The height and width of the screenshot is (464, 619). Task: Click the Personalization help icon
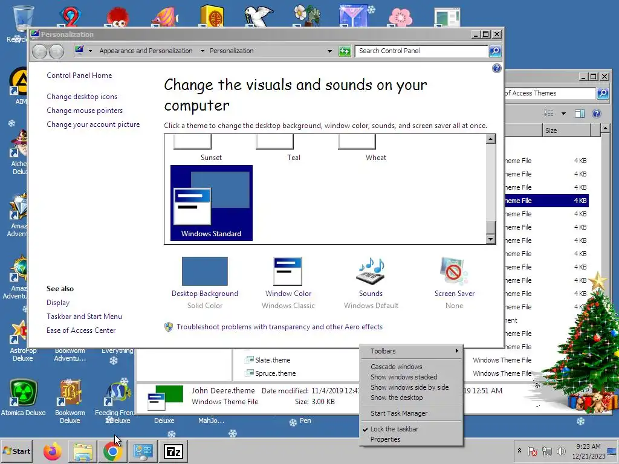(497, 68)
